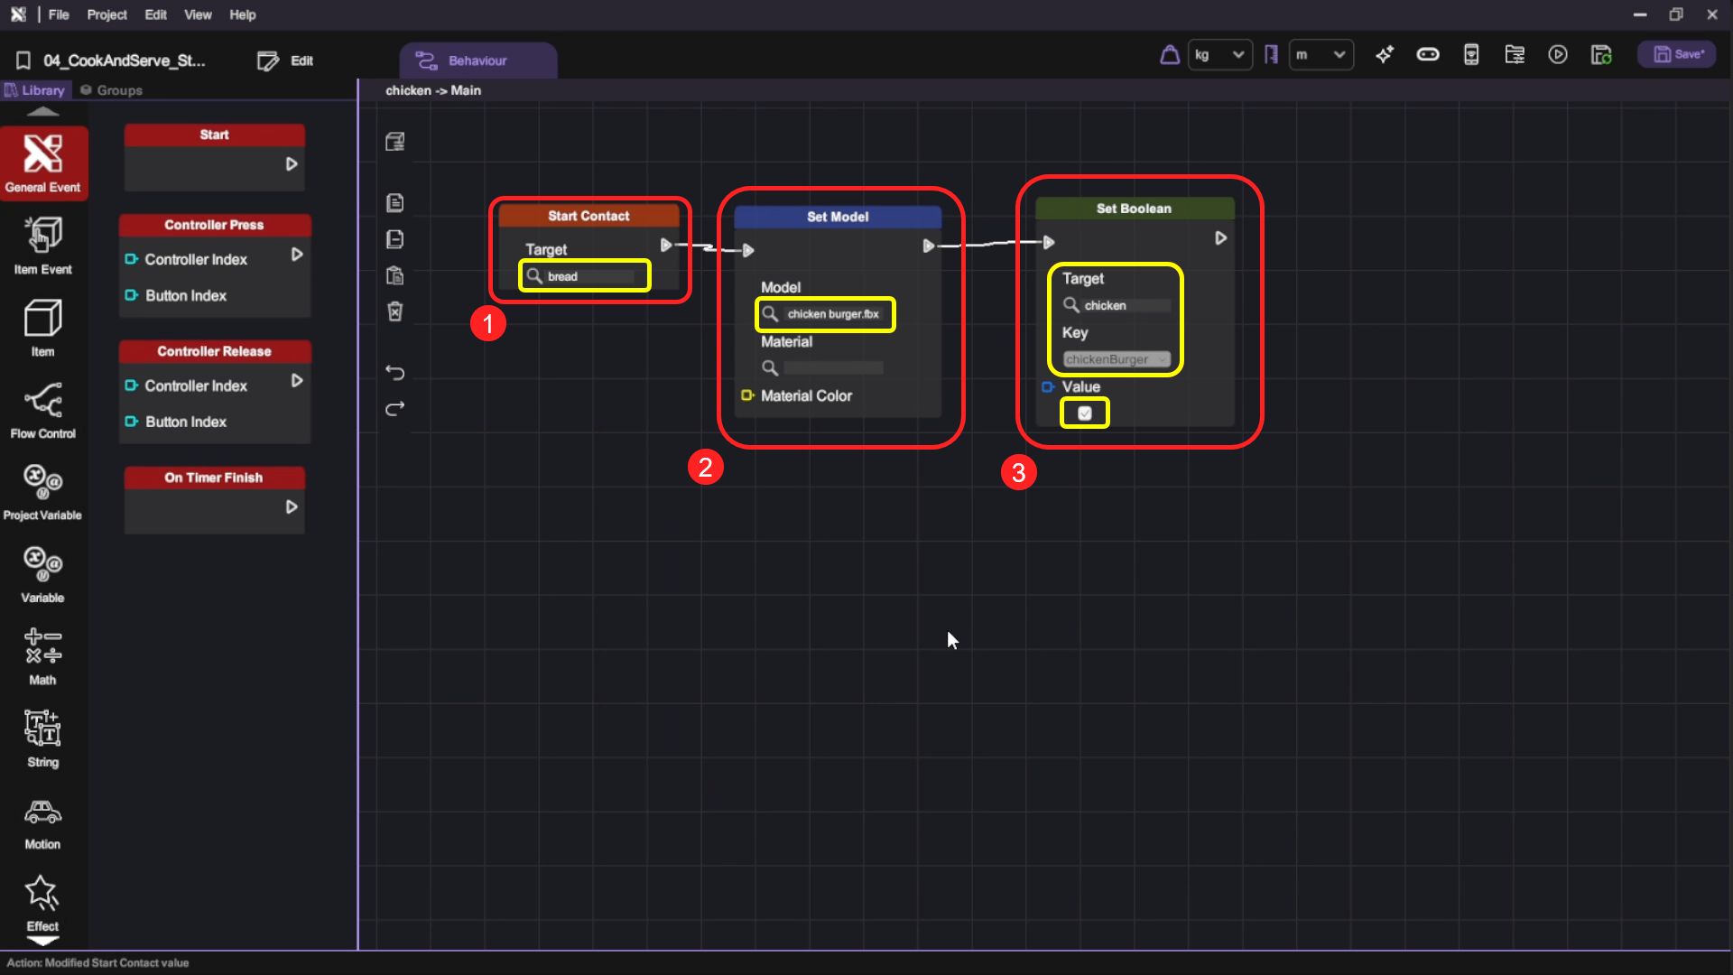The height and width of the screenshot is (975, 1733).
Task: Open the Flow Control node category
Action: tap(43, 411)
